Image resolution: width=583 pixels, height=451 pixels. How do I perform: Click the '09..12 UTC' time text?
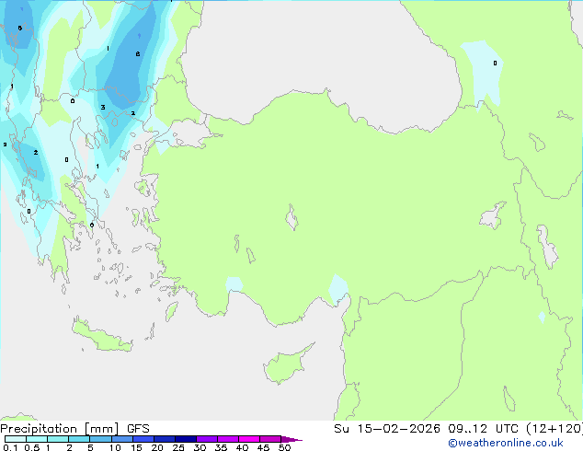[x=484, y=429]
